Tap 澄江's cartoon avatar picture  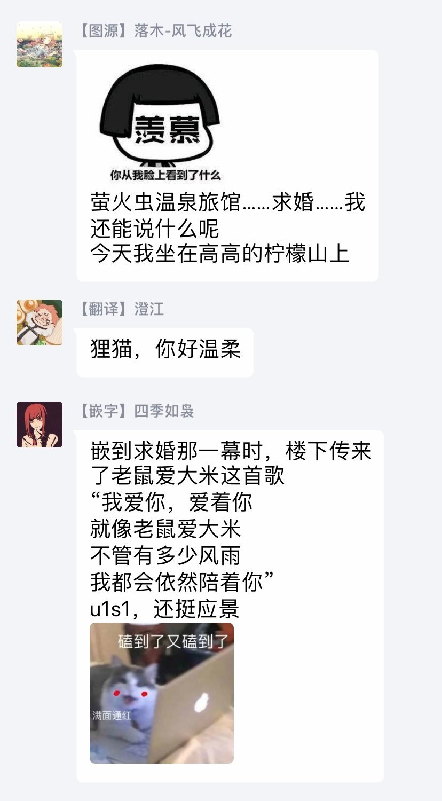click(40, 323)
